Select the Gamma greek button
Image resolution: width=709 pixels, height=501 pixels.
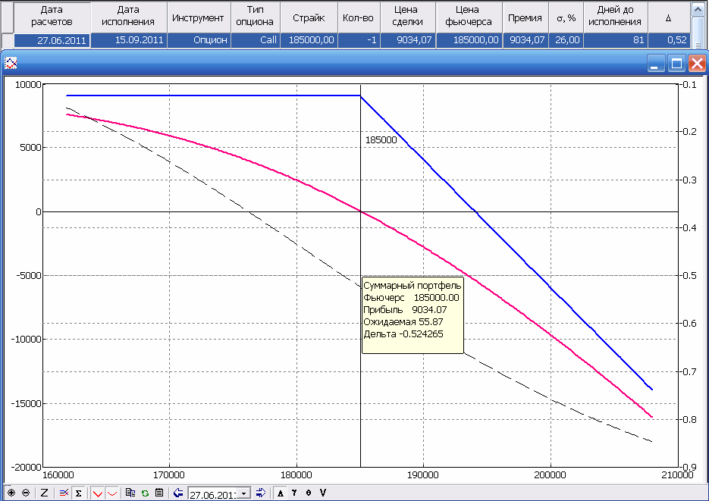click(x=294, y=493)
